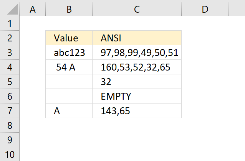Select cell containing 54 A
The width and height of the screenshot is (245, 161).
click(x=69, y=67)
